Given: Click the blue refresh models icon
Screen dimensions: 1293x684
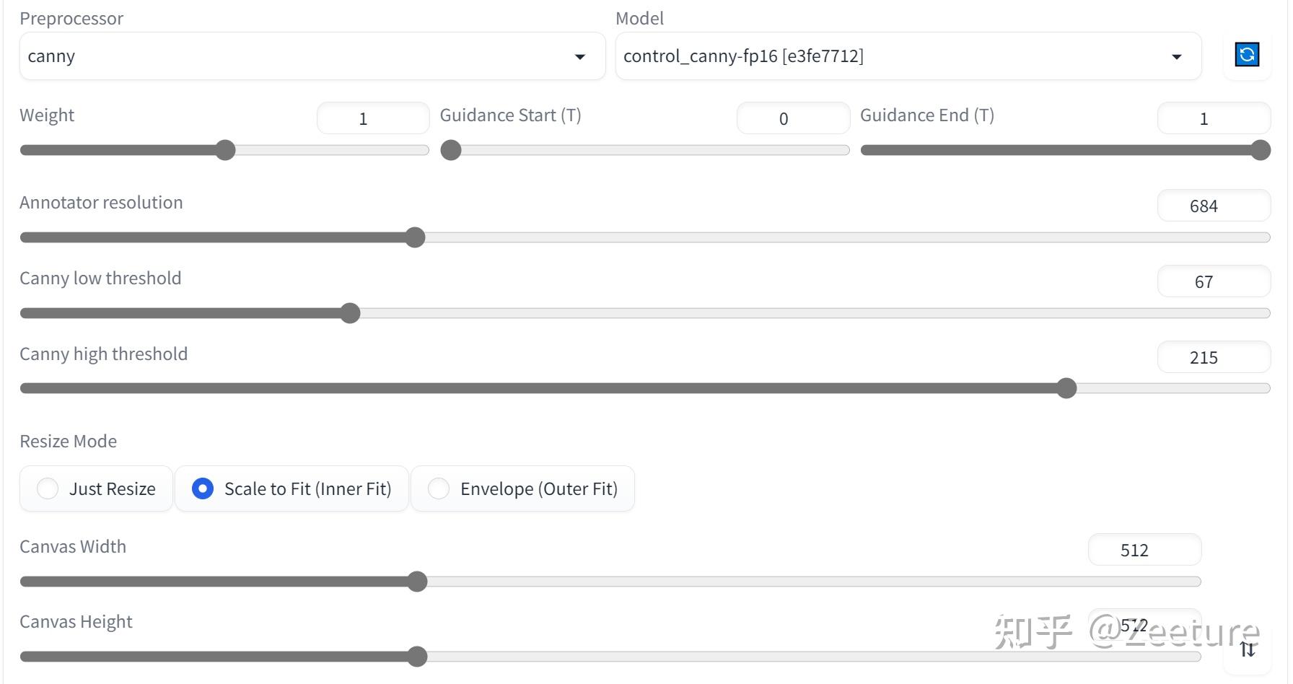Looking at the screenshot, I should pyautogui.click(x=1247, y=55).
